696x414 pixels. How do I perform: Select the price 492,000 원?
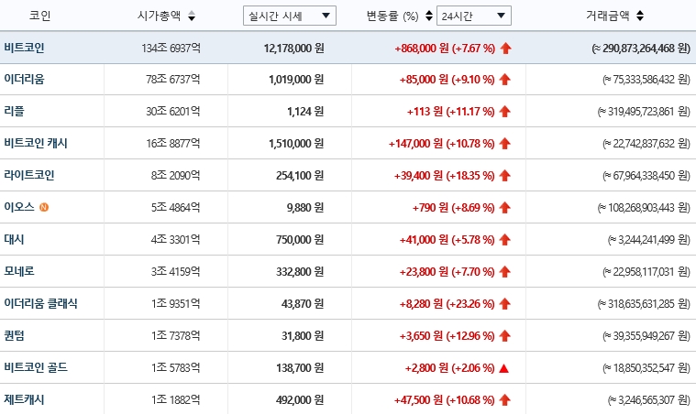coord(300,400)
